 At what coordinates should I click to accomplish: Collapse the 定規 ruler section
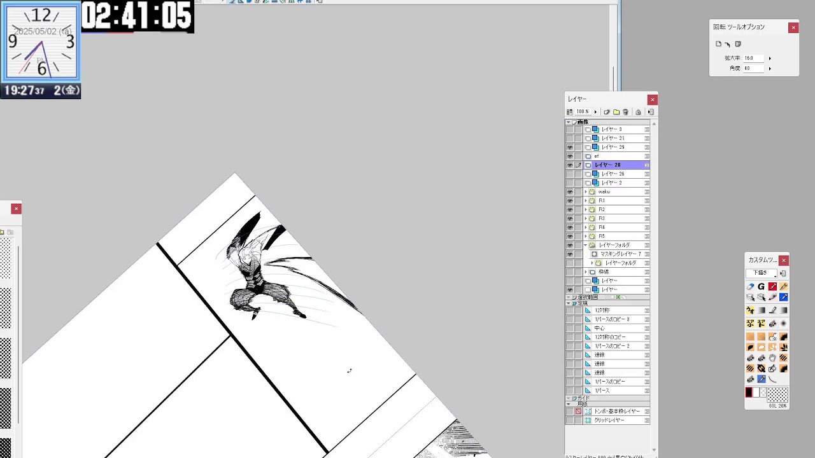[x=569, y=303]
